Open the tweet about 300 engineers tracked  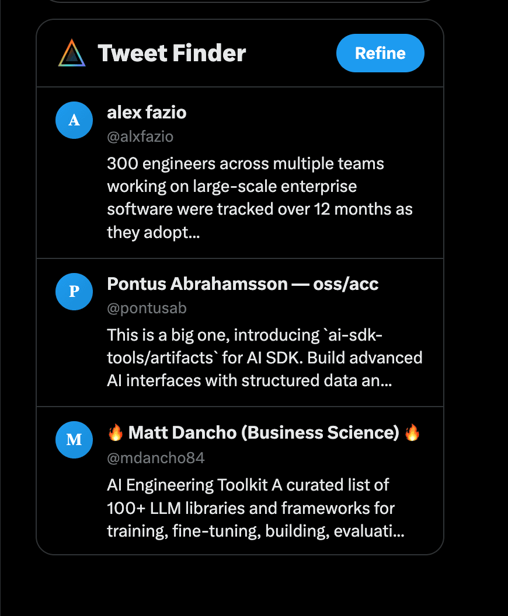pyautogui.click(x=260, y=198)
